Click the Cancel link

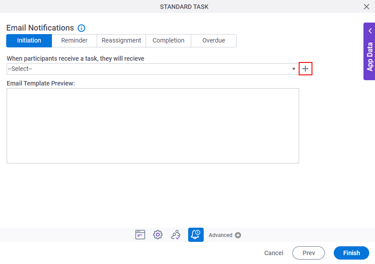pos(274,253)
